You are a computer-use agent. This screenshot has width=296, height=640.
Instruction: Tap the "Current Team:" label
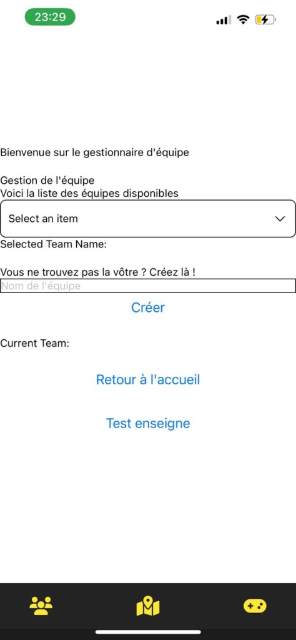34,343
